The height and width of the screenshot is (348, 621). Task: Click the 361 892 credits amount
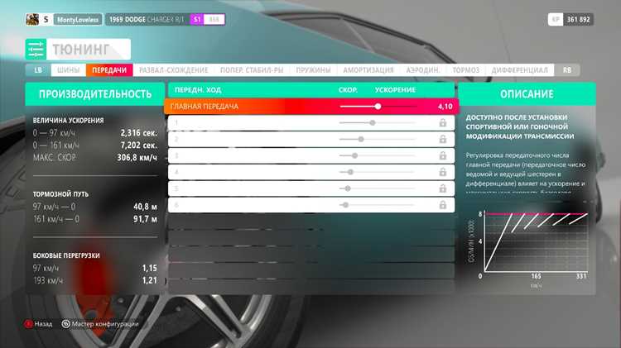point(579,19)
